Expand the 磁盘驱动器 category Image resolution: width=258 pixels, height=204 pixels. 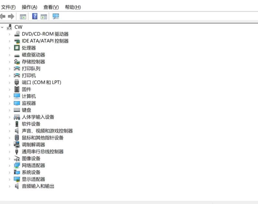click(10, 55)
